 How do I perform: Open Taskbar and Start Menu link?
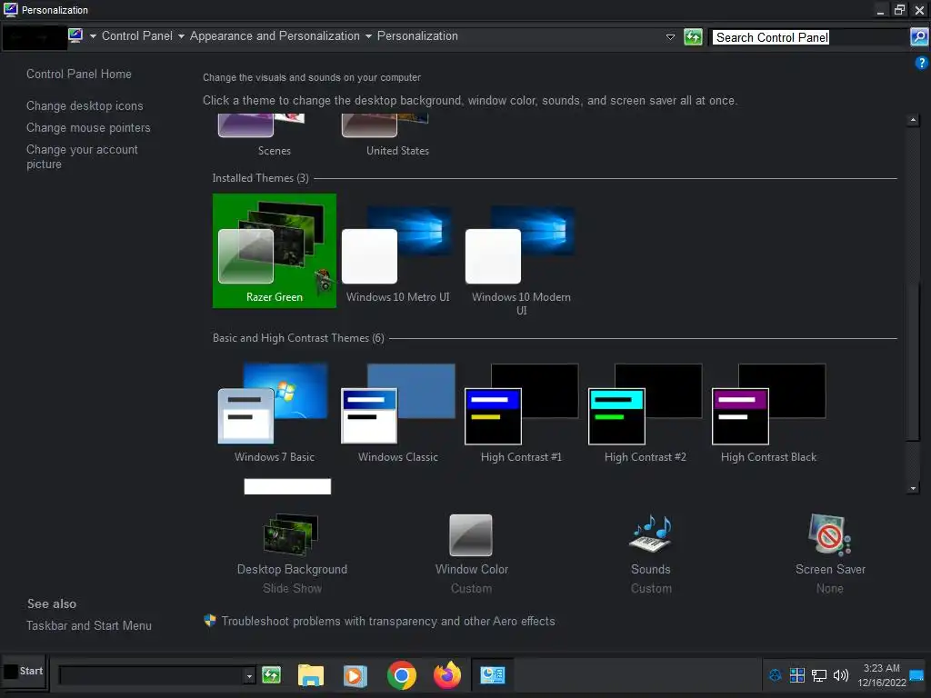tap(89, 625)
